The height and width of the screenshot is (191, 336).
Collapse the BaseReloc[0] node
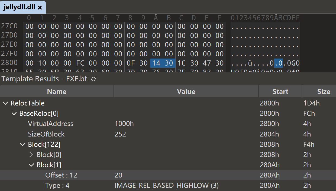point(14,114)
